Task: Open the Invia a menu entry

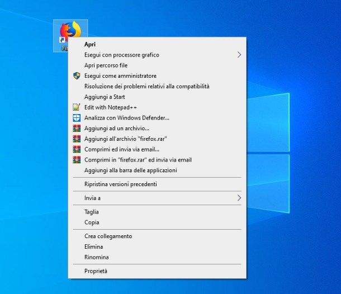Action: (157, 198)
